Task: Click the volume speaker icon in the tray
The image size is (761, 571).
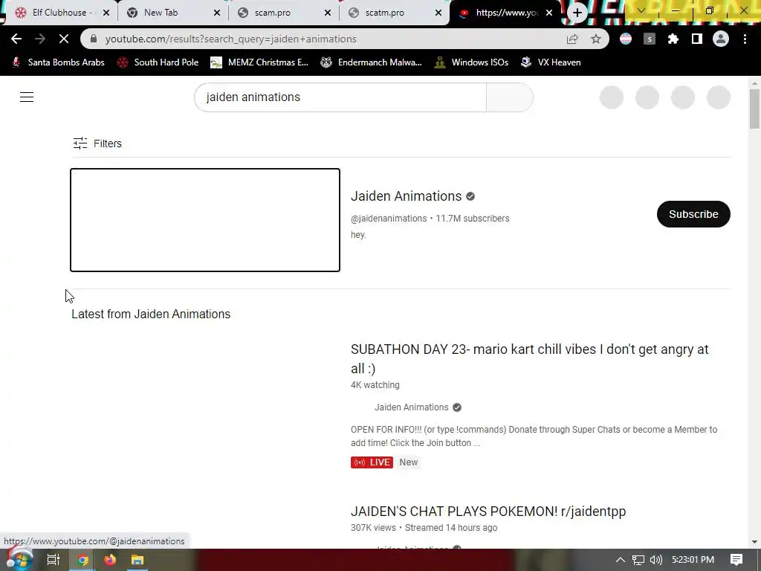Action: [655, 560]
